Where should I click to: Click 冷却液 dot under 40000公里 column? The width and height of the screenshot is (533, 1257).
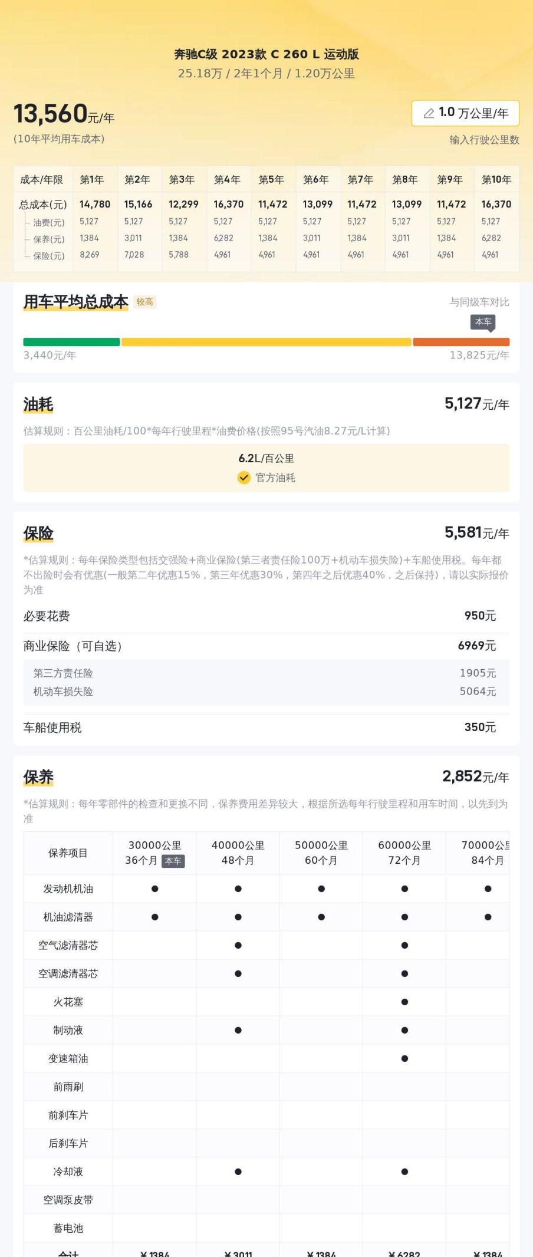(238, 1172)
